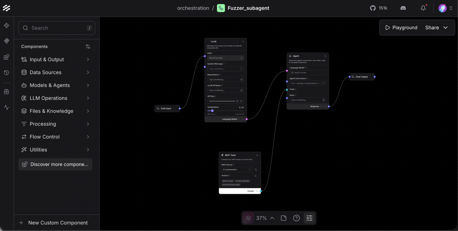This screenshot has height=231, width=458.
Task: Select the Chat Output node
Action: tap(362, 77)
